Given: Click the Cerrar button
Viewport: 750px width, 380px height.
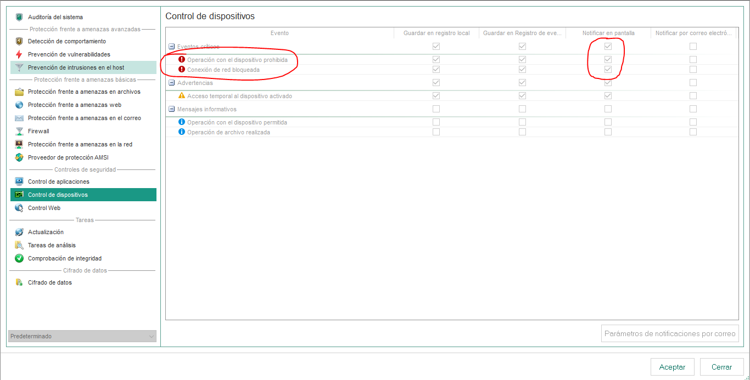Looking at the screenshot, I should pyautogui.click(x=721, y=367).
